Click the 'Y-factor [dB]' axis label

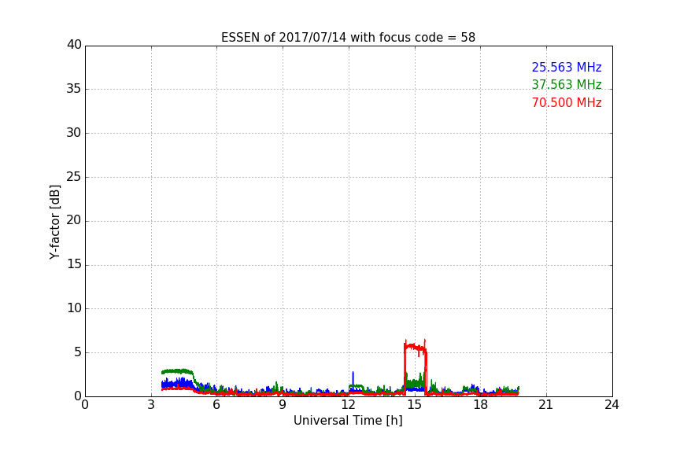[x=54, y=222]
